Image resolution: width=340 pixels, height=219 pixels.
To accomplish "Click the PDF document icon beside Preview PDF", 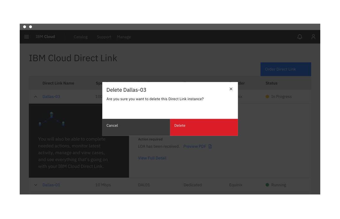I will (210, 146).
